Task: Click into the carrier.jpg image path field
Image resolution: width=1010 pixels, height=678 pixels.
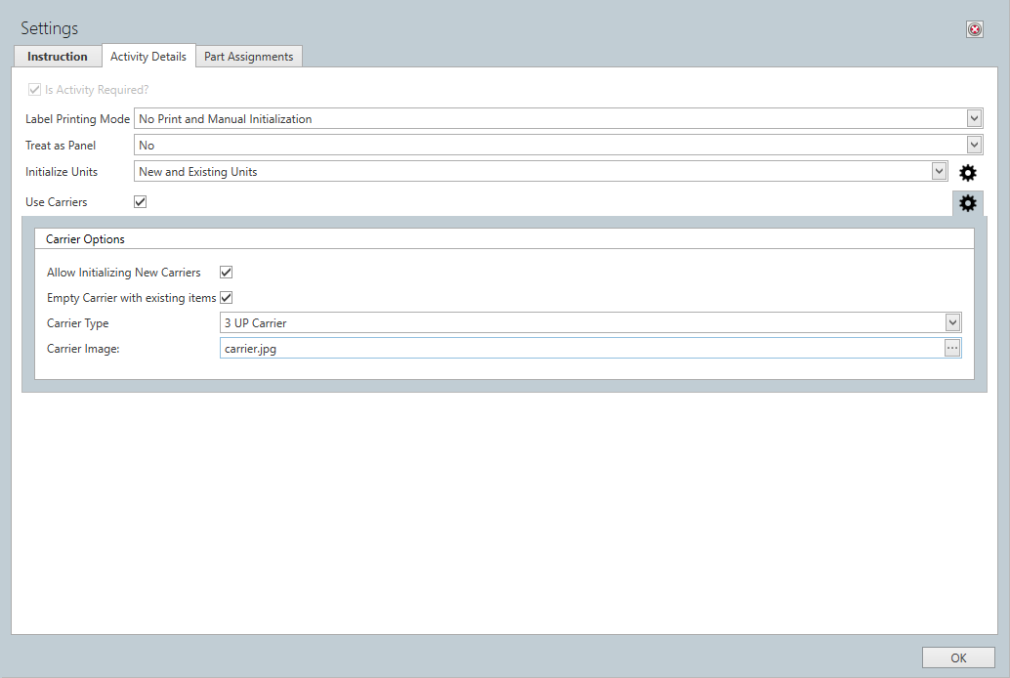Action: pos(576,349)
